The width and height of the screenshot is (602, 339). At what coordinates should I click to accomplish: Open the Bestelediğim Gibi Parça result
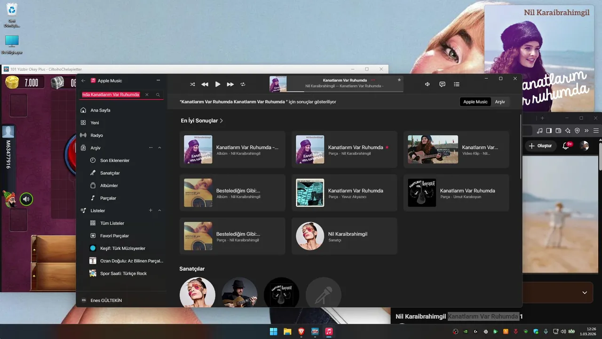click(232, 236)
